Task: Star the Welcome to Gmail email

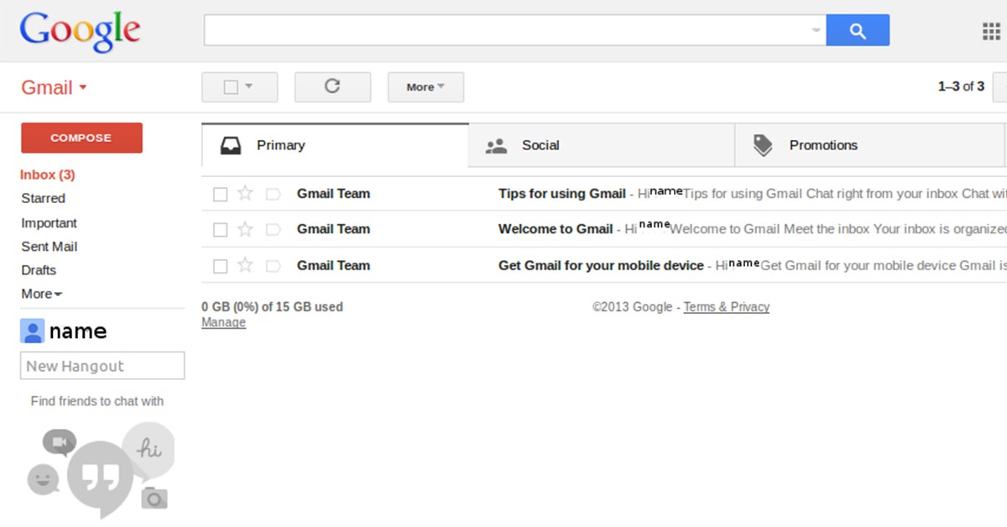Action: tap(245, 229)
